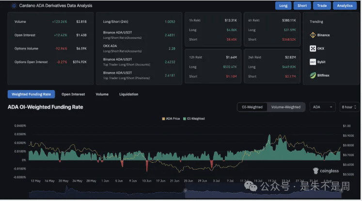Click the 1h Rekt total $13.31K
362x201 pixels.
[231, 20]
